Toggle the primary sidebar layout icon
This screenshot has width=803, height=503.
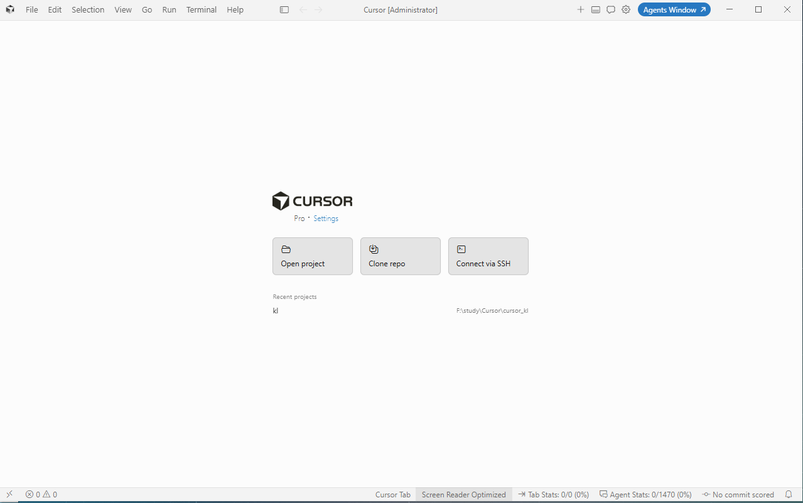tap(284, 9)
